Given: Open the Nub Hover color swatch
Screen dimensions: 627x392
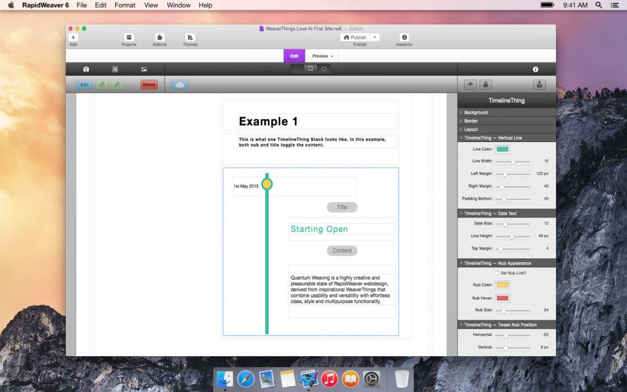Looking at the screenshot, I should point(503,298).
